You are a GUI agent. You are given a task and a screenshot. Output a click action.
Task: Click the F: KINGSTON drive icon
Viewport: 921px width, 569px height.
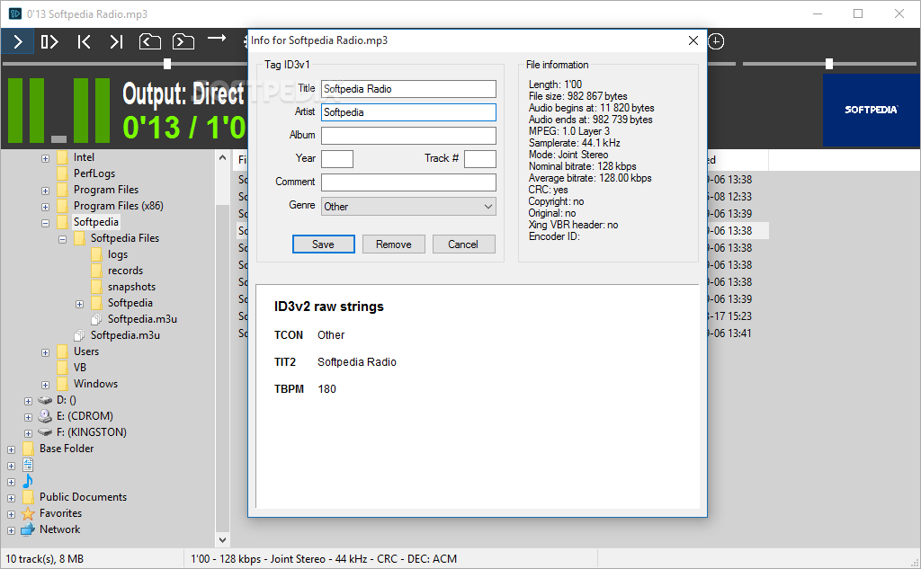click(45, 432)
